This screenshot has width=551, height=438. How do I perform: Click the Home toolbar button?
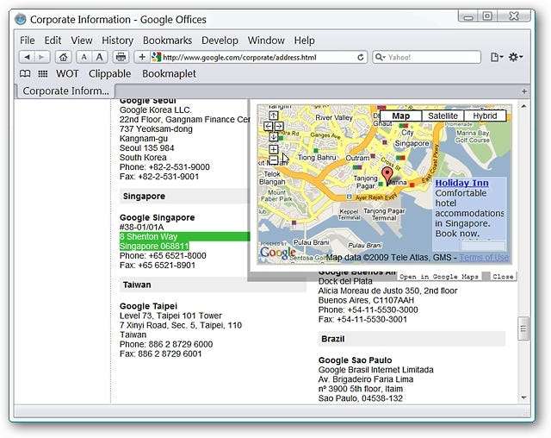click(x=63, y=57)
